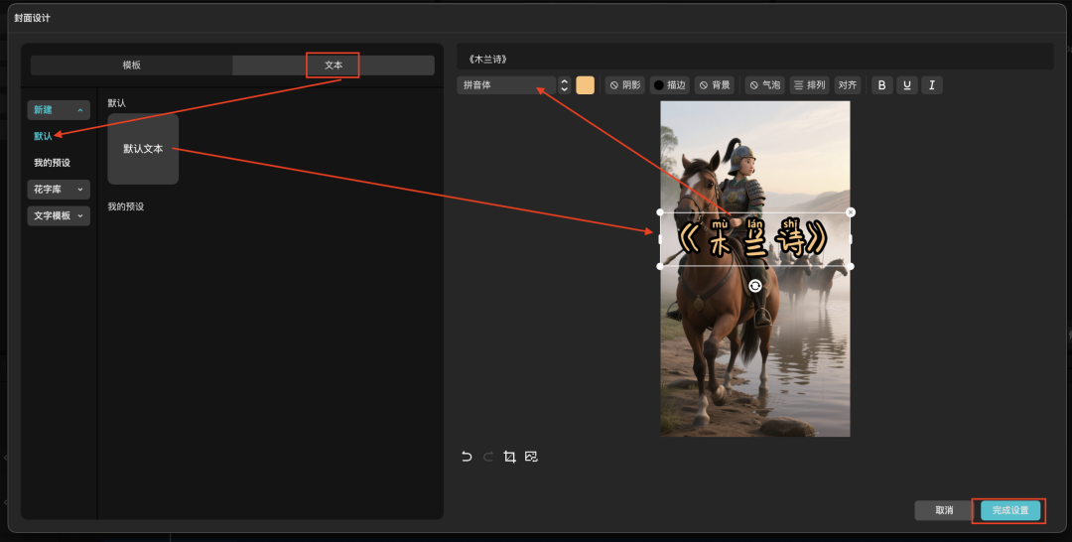The width and height of the screenshot is (1072, 542).
Task: Click the delete handle on the text box corner
Action: (851, 212)
